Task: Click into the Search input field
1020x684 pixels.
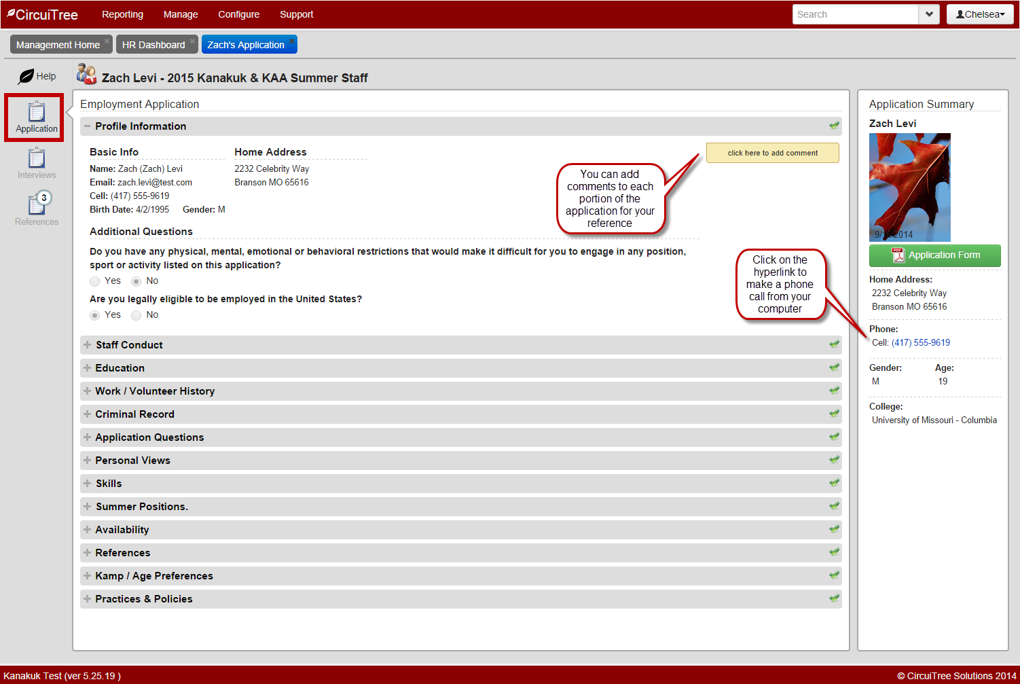Action: [855, 14]
